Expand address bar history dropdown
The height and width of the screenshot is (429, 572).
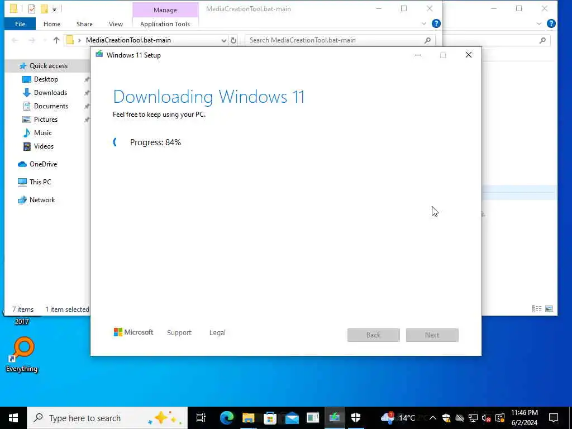pyautogui.click(x=223, y=40)
